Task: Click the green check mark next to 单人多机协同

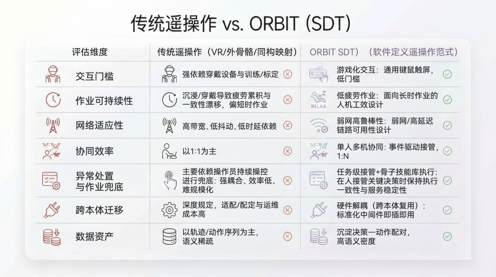Action: pos(447,151)
